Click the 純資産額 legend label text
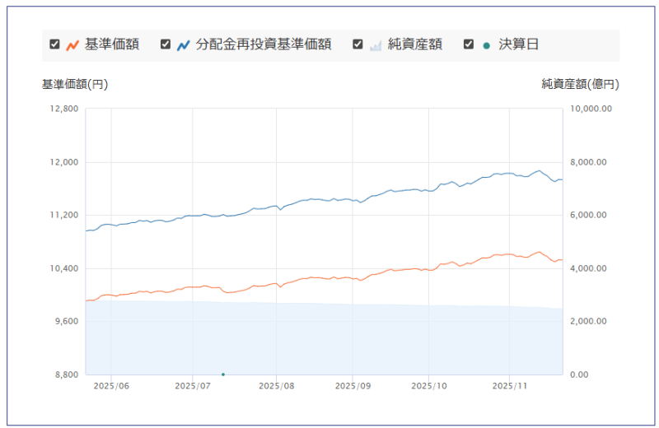 pyautogui.click(x=415, y=44)
